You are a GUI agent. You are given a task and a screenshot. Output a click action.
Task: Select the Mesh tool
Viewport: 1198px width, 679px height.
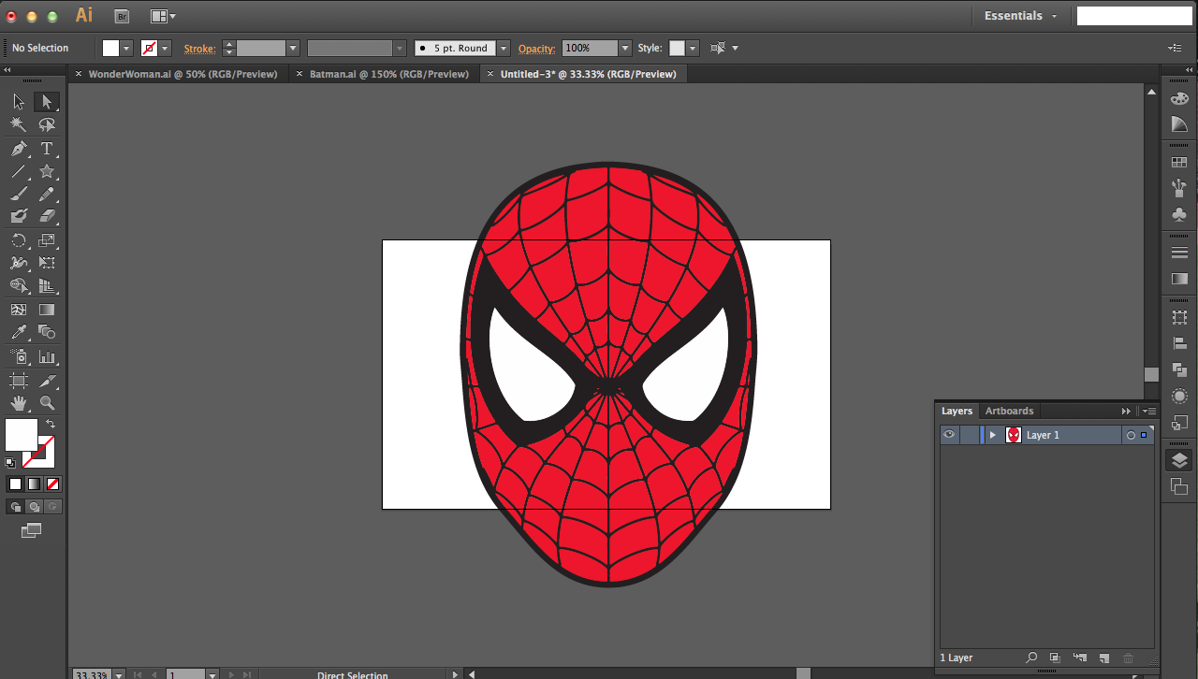[x=19, y=310]
